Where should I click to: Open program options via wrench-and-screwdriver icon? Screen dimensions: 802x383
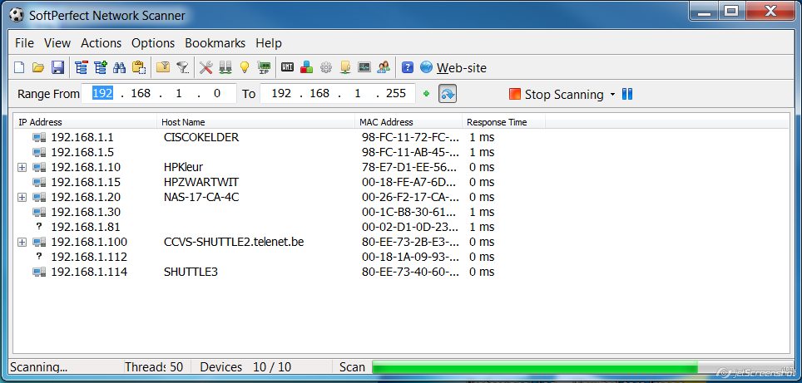[x=206, y=67]
